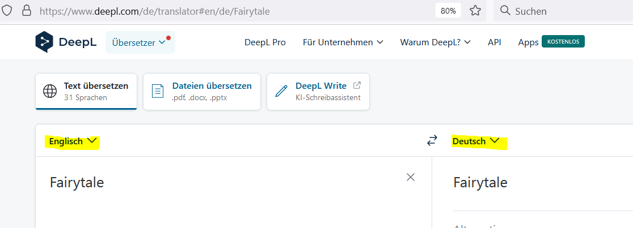Open the Englisch source language selector
The height and width of the screenshot is (228, 633).
tap(73, 141)
